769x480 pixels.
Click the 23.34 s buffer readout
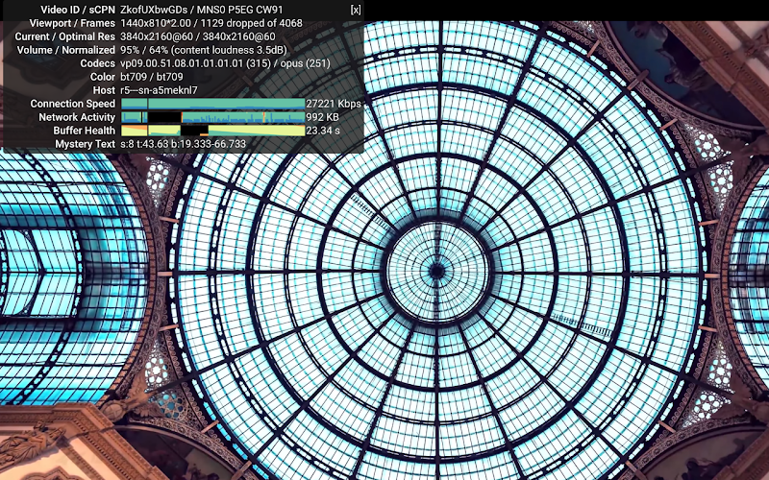323,131
